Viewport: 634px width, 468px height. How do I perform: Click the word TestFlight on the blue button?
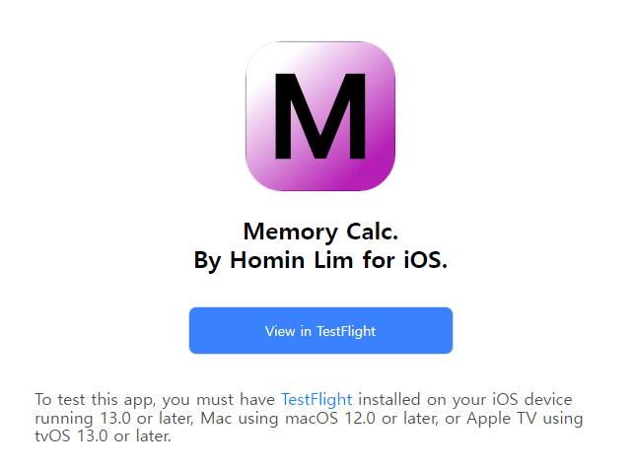[346, 331]
